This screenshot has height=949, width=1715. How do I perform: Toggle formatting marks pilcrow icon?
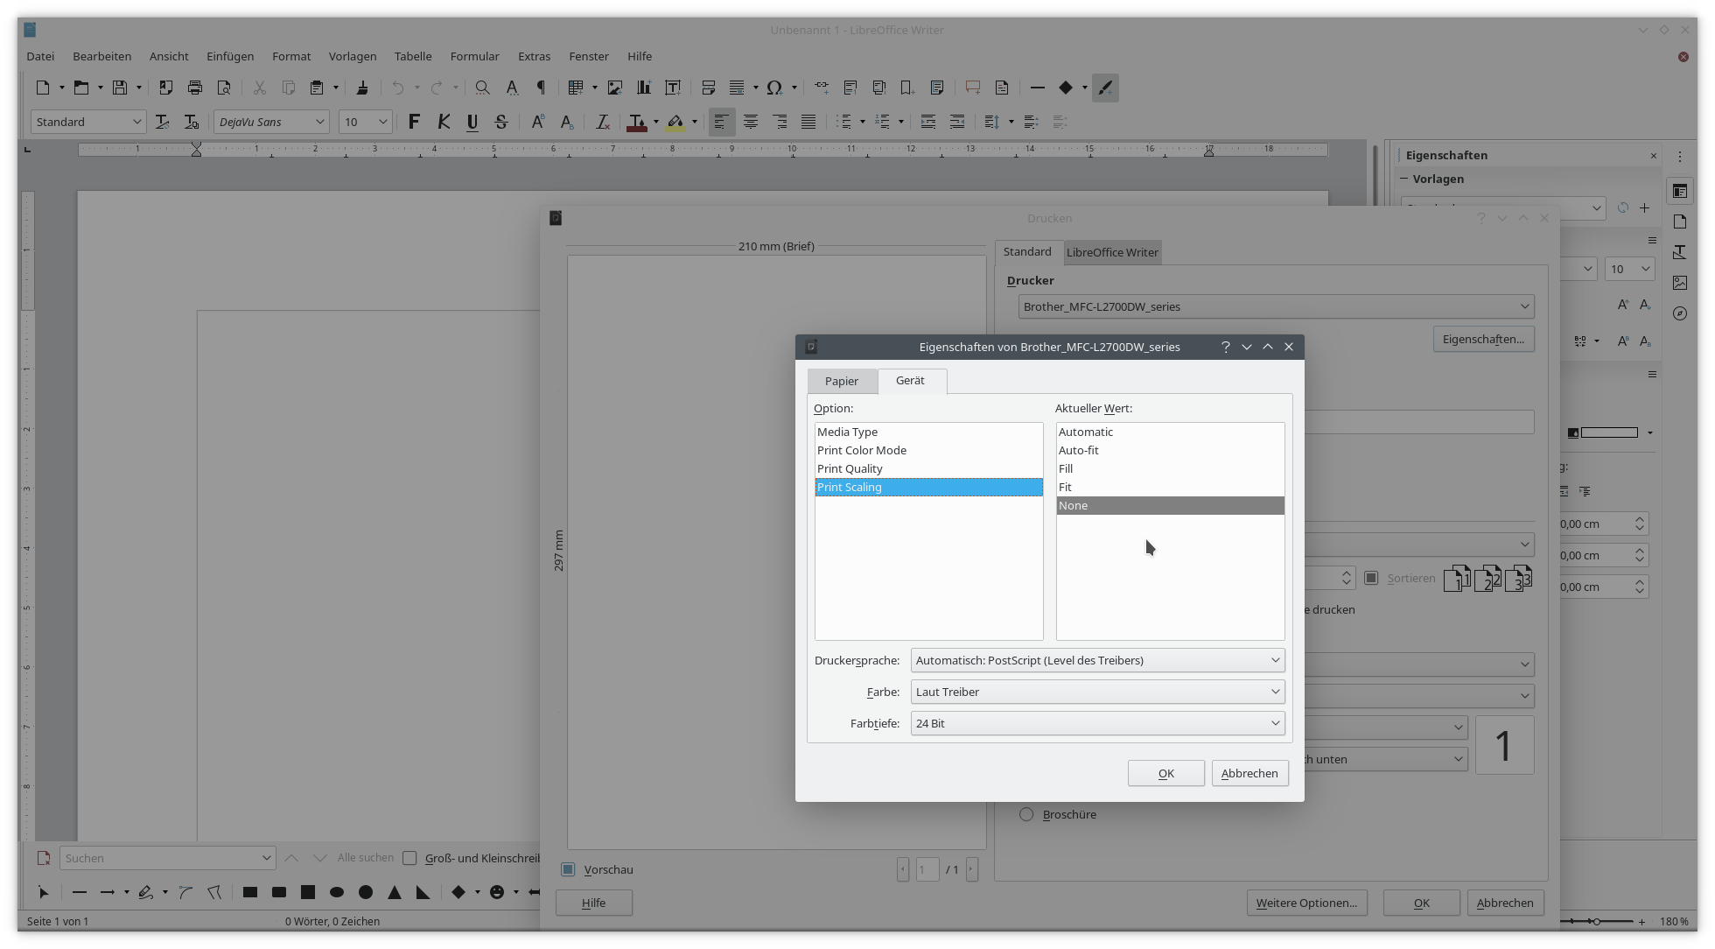tap(541, 88)
